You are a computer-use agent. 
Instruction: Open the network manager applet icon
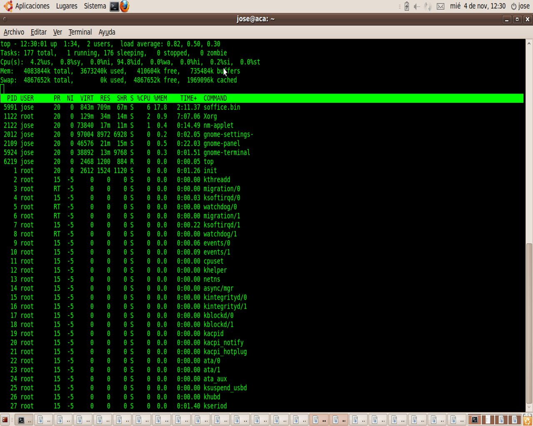428,6
